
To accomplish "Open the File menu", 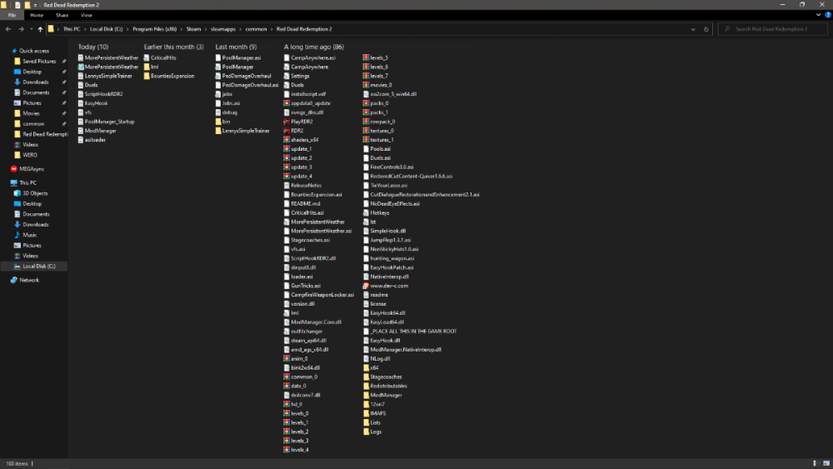I will tap(12, 15).
